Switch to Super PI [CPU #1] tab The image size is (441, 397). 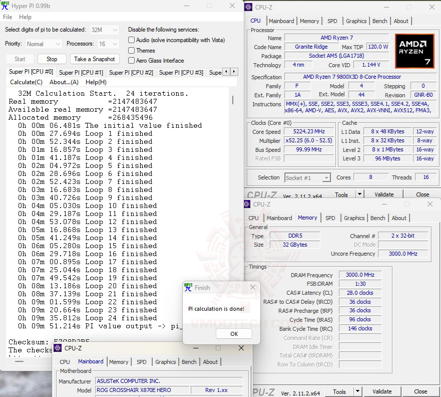tap(81, 72)
